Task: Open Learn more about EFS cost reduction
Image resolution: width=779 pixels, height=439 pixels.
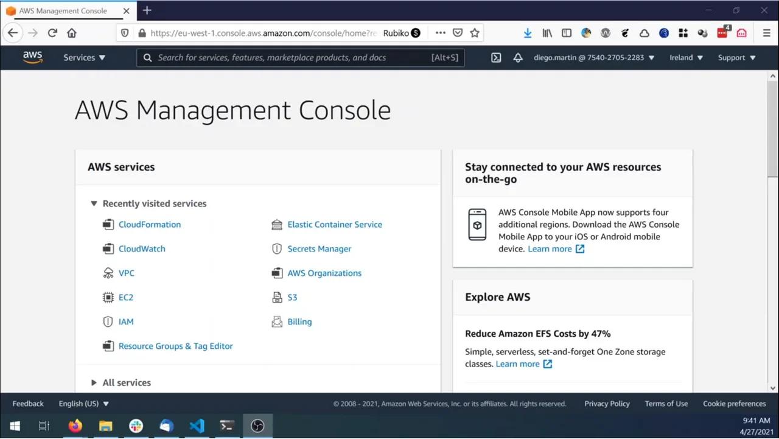Action: pos(519,363)
